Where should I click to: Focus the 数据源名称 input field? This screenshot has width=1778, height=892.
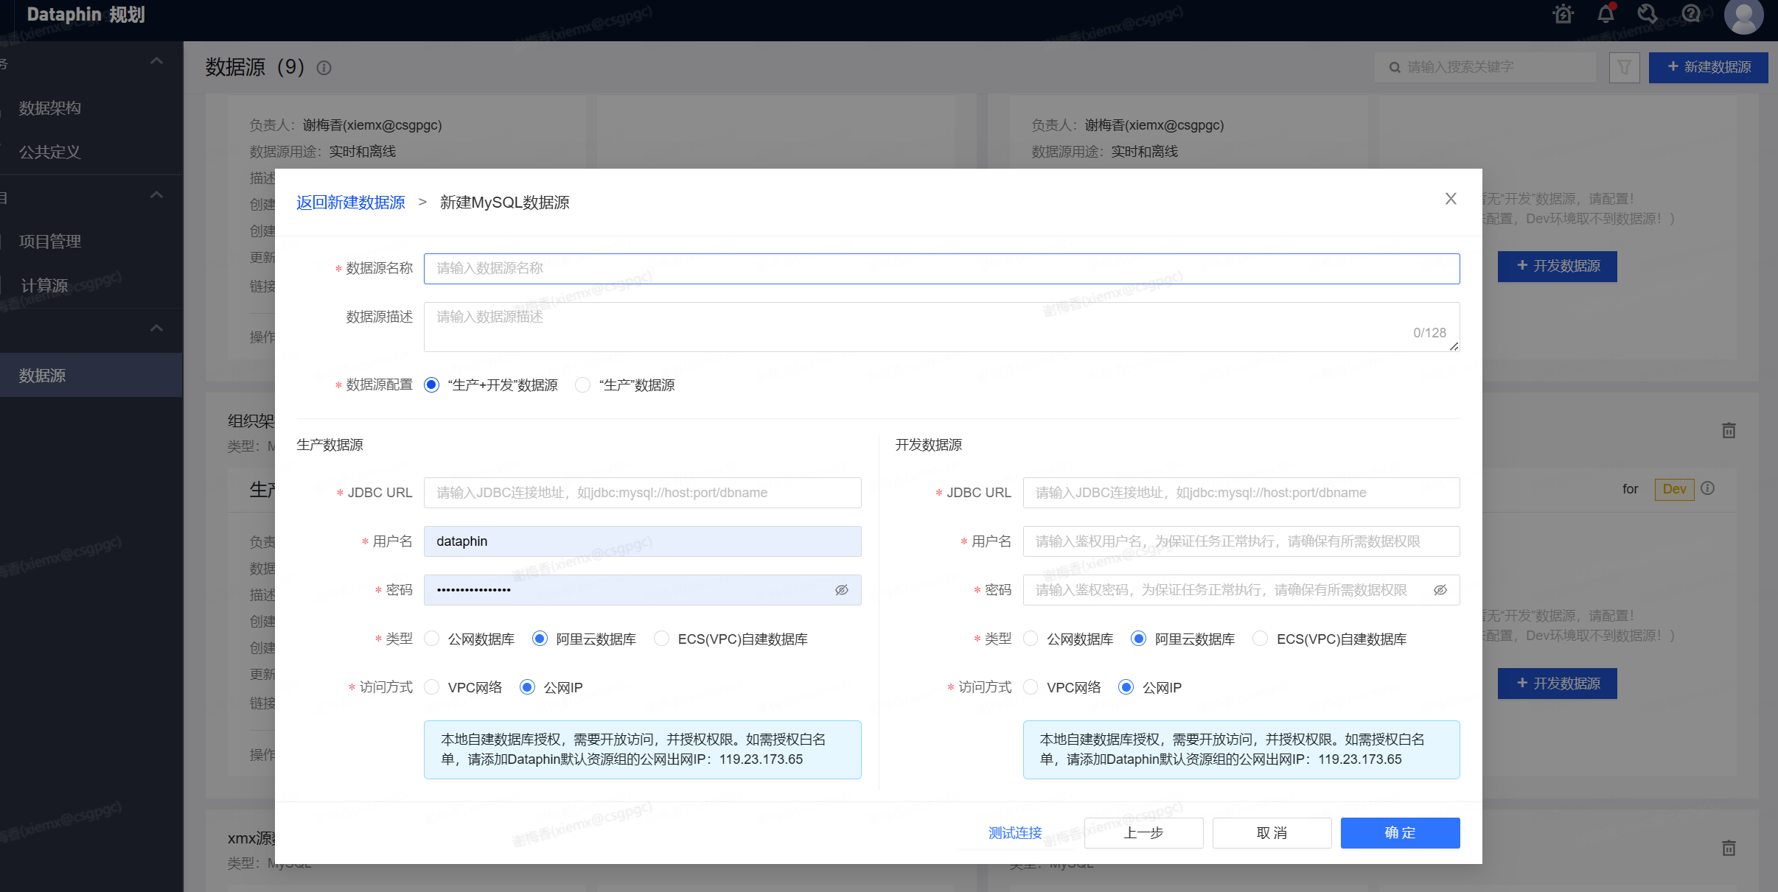(x=941, y=269)
